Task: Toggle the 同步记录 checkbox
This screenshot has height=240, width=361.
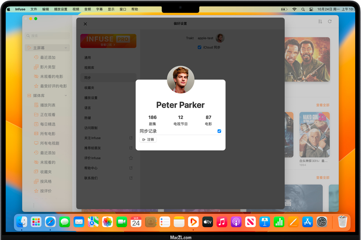Action: [x=219, y=131]
